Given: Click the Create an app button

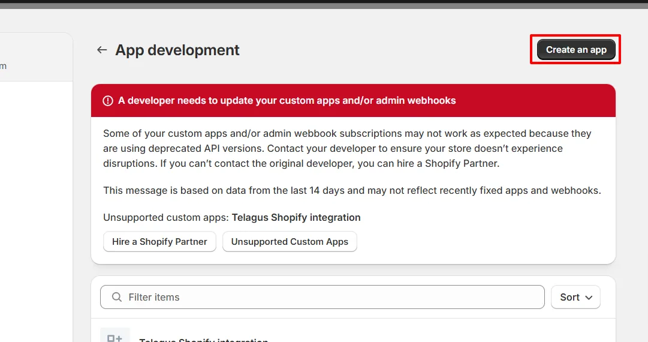Looking at the screenshot, I should point(576,50).
